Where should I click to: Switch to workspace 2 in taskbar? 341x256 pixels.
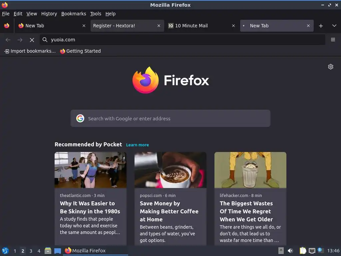pyautogui.click(x=23, y=251)
